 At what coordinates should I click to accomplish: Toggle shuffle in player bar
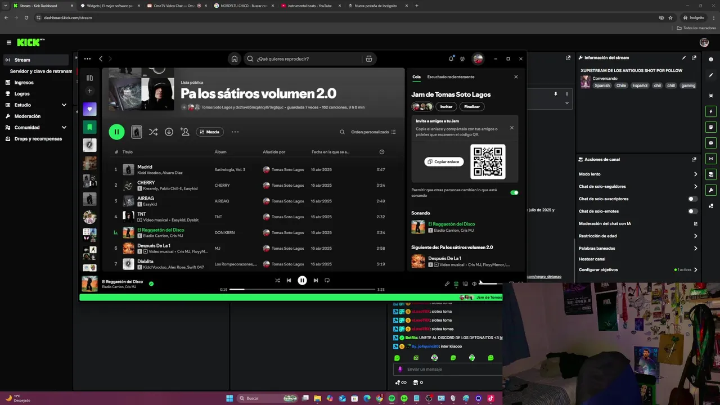coord(277,280)
